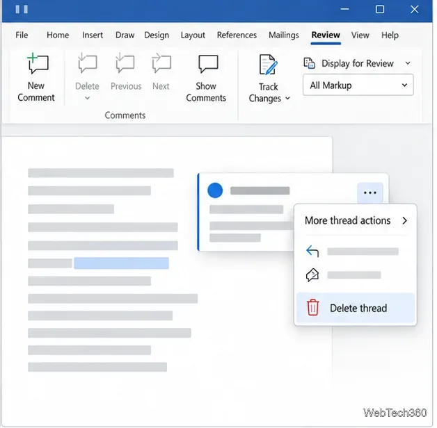Click the highlighted blue text in document
The image size is (437, 428).
121,263
